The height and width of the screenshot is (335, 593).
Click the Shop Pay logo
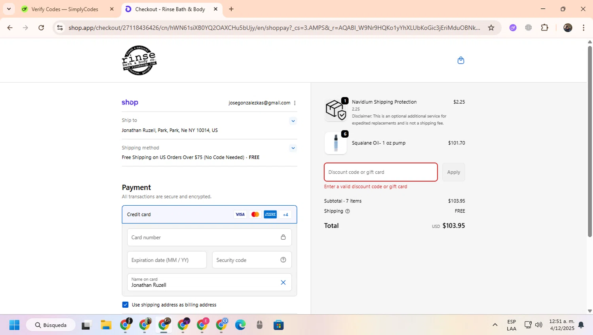(130, 102)
